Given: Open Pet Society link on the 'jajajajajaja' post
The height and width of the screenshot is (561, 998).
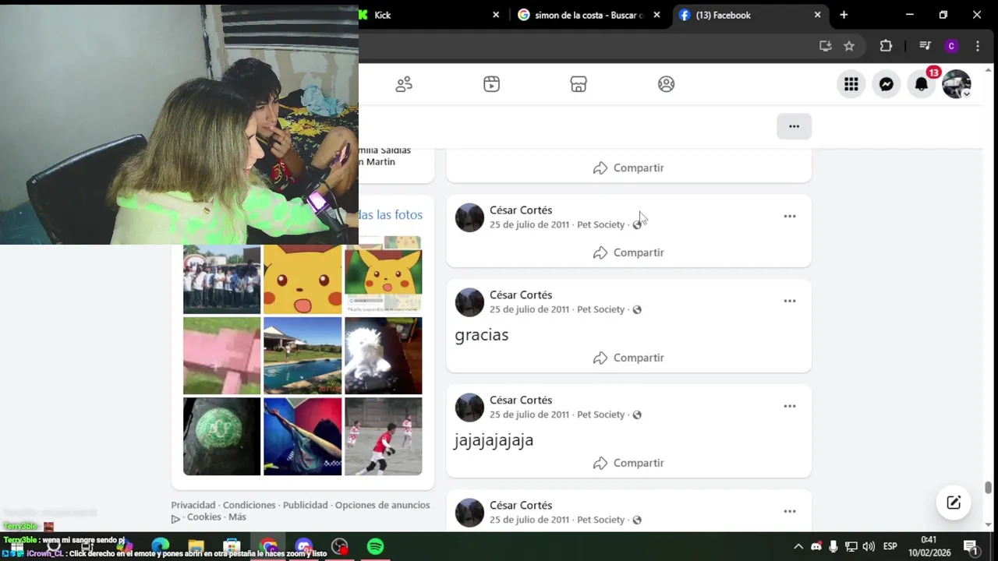Looking at the screenshot, I should click(600, 415).
